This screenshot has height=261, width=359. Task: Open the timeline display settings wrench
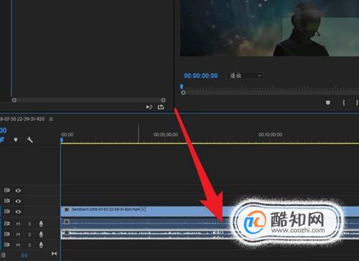click(x=29, y=140)
